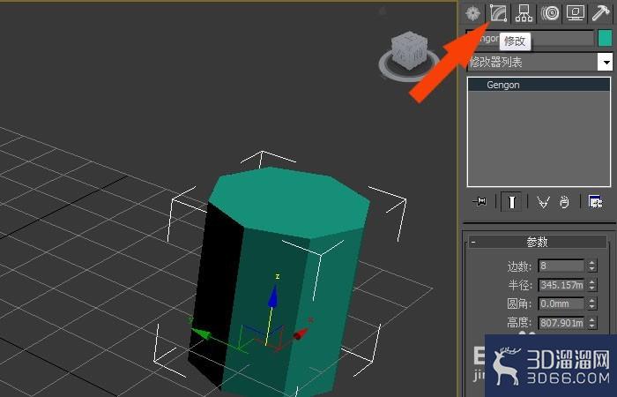
Task: Click the red X axis gizmo arrow
Action: pos(301,333)
